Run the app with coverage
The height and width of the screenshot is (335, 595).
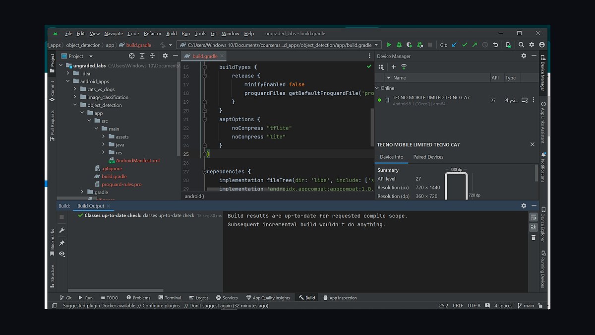pyautogui.click(x=409, y=45)
